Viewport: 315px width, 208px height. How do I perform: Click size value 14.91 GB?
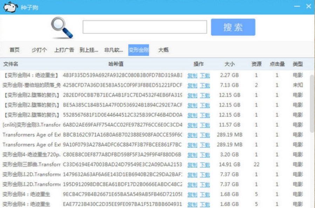(230, 165)
